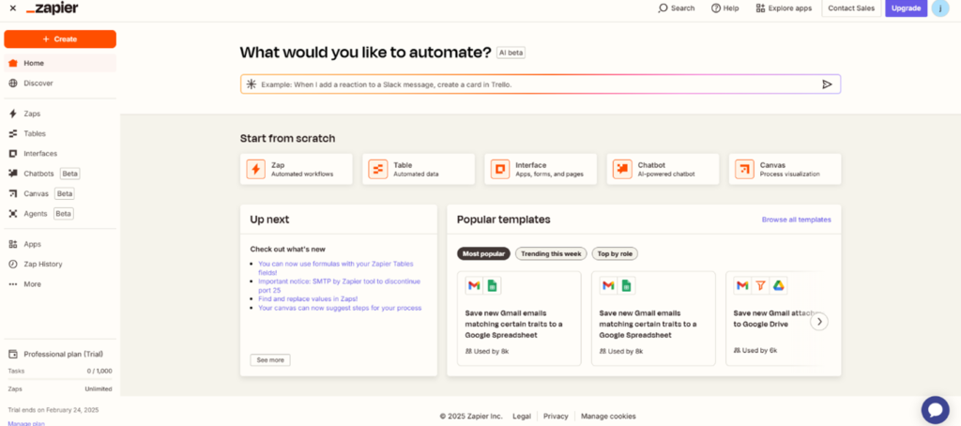
Task: Click the Create button
Action: click(60, 39)
